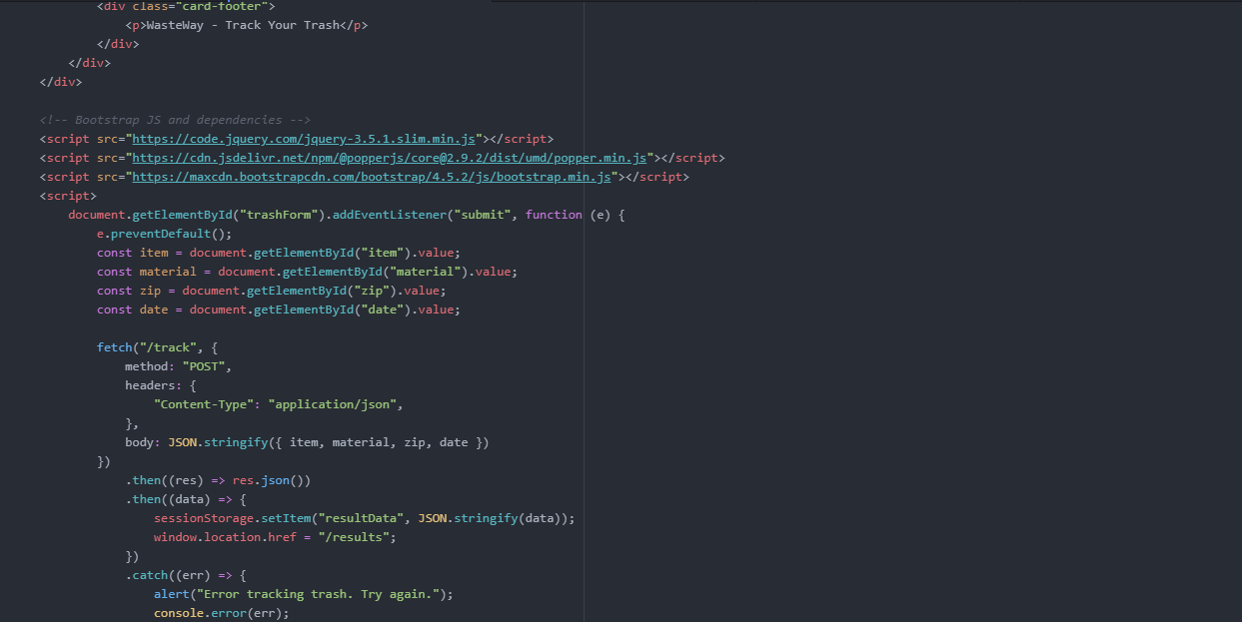The image size is (1242, 622).
Task: Click the "body:" property name
Action: click(143, 442)
